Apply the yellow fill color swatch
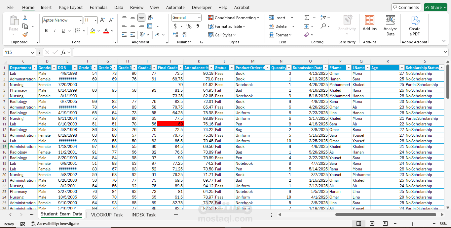The width and height of the screenshot is (451, 228). [x=93, y=31]
